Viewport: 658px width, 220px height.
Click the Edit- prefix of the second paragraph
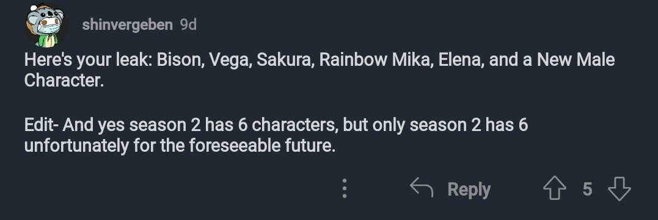42,125
